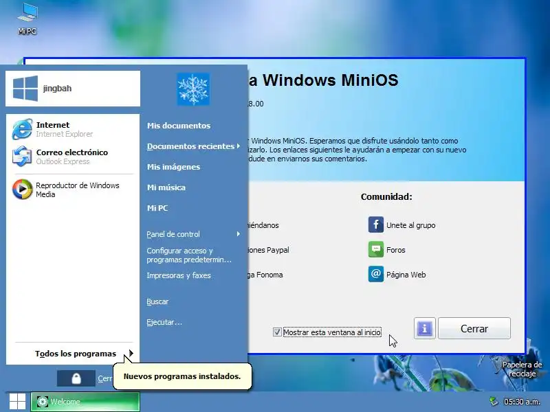Click the jingbah user name

click(57, 89)
